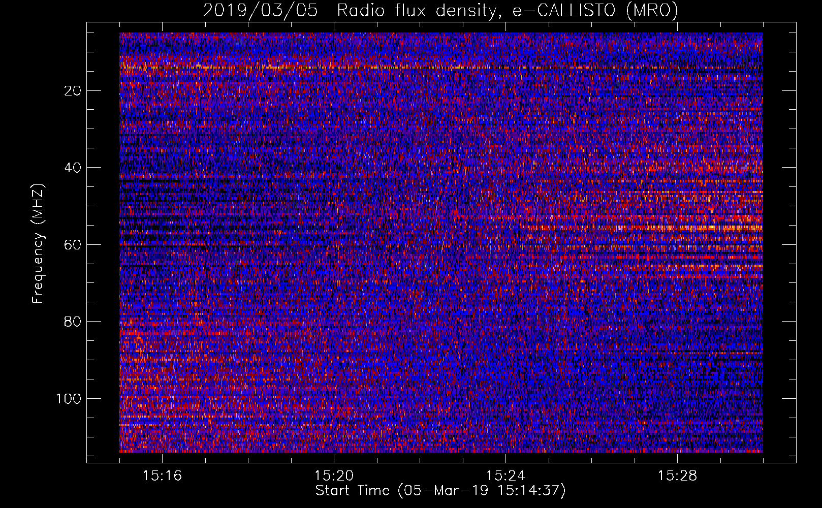This screenshot has width=822, height=508.
Task: Click the 100 MHz frequency tick label
Action: tap(69, 399)
